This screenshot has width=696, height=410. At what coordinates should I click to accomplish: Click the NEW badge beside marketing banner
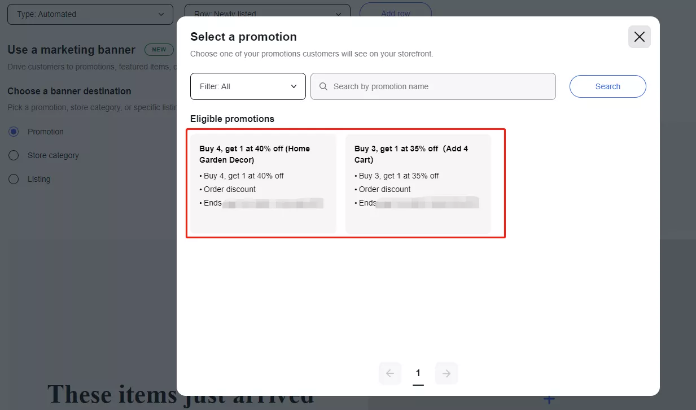click(159, 50)
